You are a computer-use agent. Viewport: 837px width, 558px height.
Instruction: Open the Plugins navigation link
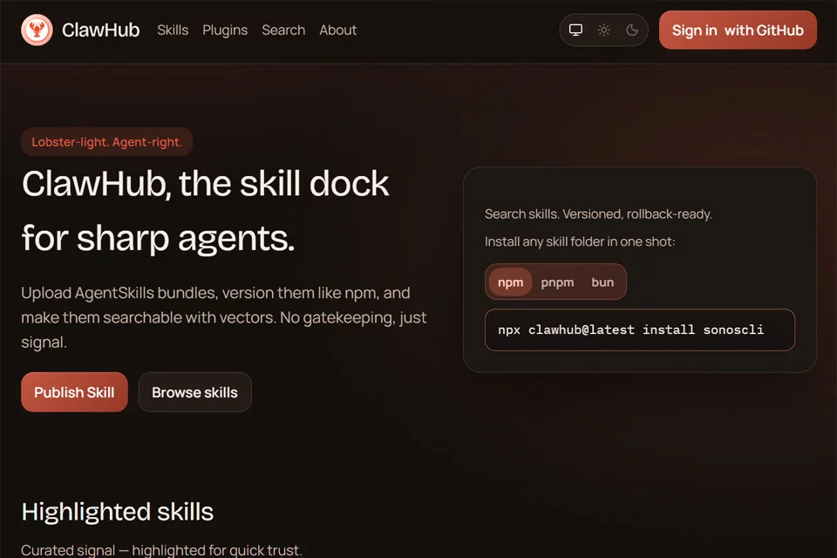225,31
